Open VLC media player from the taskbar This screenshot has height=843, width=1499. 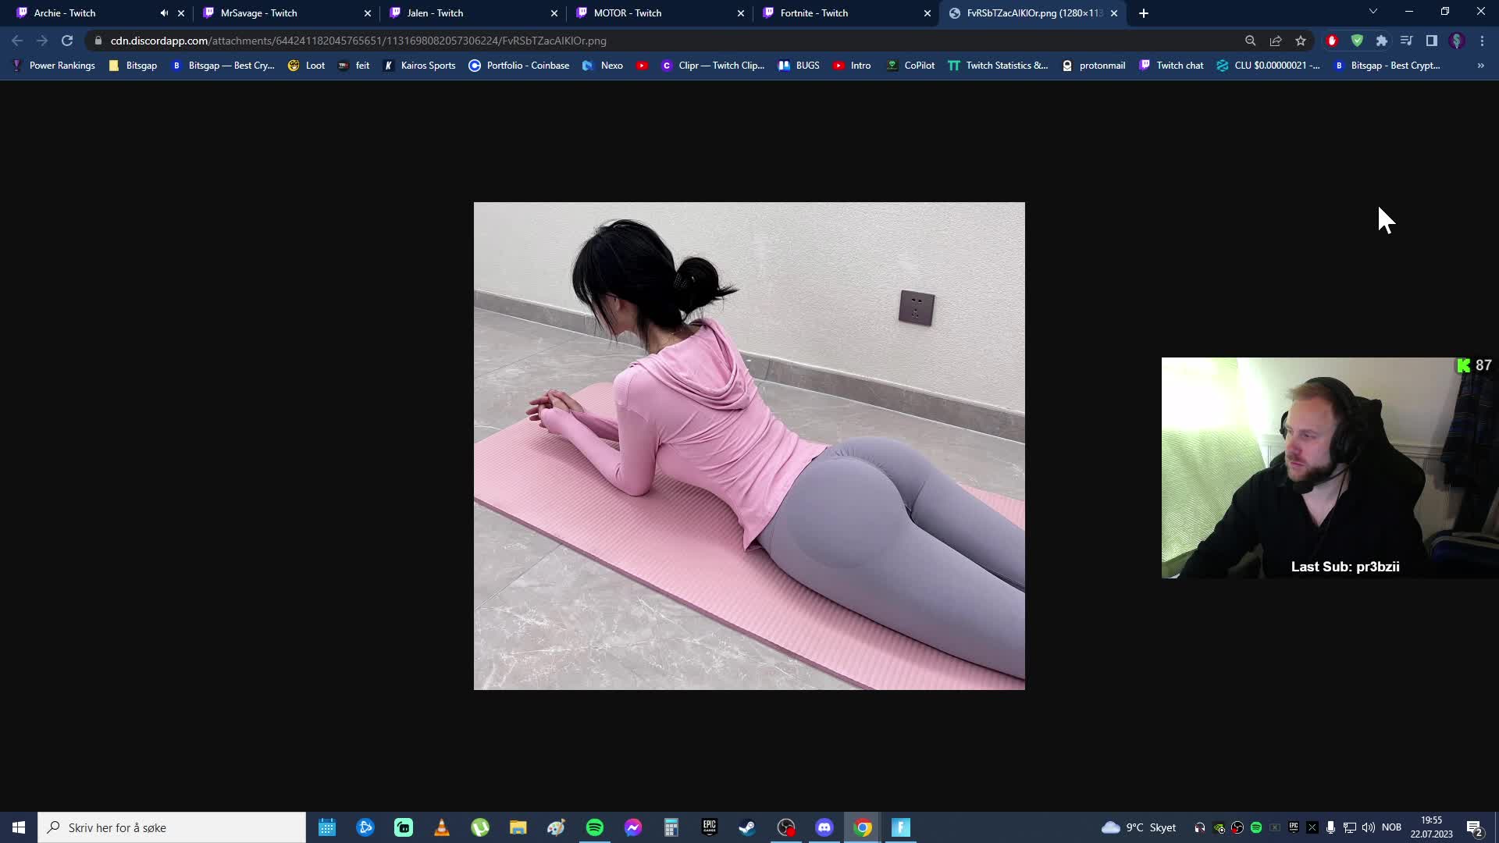coord(442,827)
